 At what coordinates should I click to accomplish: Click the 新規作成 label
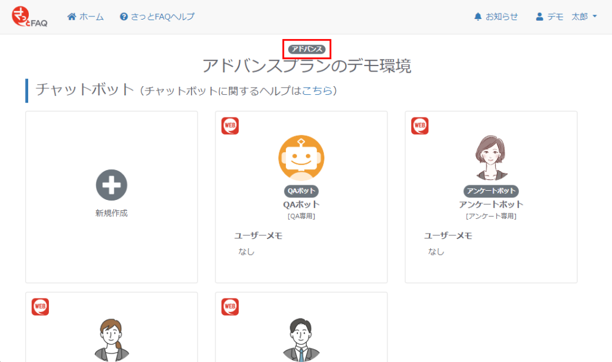[111, 213]
